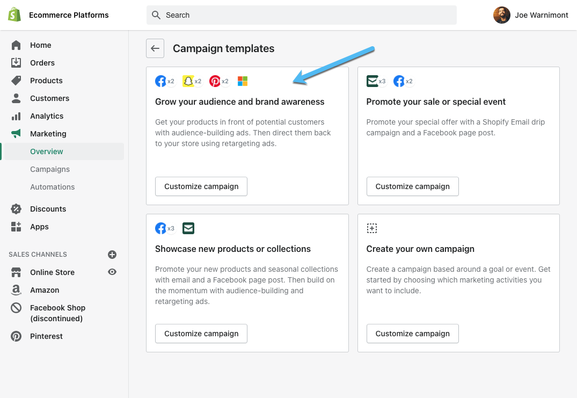
Task: Click the Pinterest icon in first template
Action: 215,81
